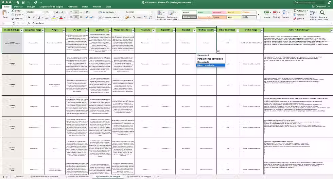Click the Borrar eraser tool
333x179 pixels.
pyautogui.click(x=298, y=19)
